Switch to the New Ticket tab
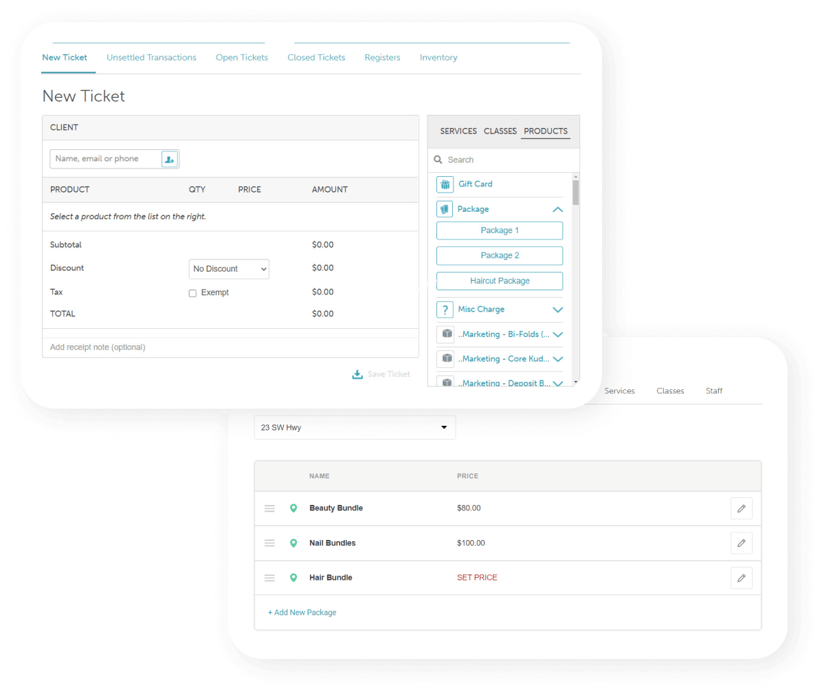Screen dimensions: 822x692 point(65,57)
